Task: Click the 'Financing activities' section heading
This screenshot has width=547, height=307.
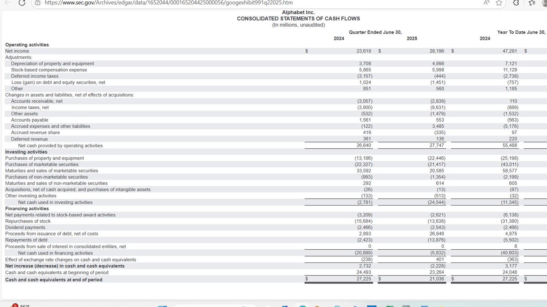Action: click(27, 209)
